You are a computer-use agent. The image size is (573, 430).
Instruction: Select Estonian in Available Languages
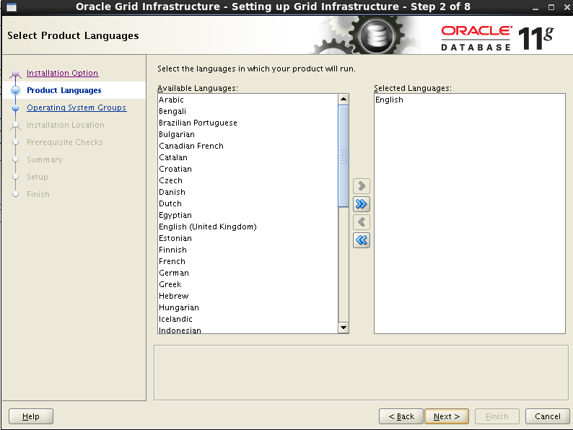(248, 238)
